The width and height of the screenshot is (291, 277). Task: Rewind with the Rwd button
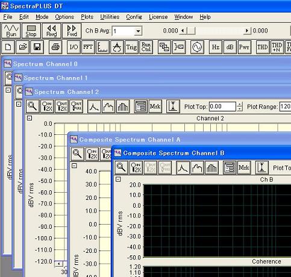tap(52, 31)
